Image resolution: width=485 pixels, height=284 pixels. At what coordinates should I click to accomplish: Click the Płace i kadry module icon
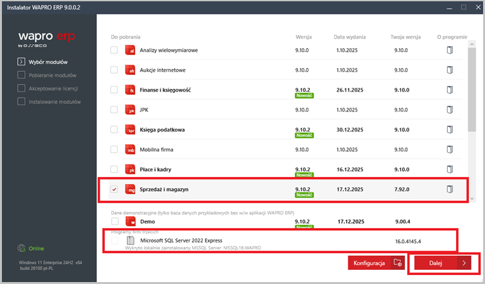click(x=130, y=169)
